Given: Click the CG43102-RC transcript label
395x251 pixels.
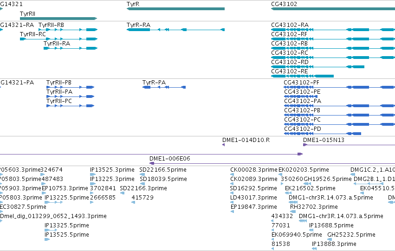Looking at the screenshot, I should coord(290,53).
